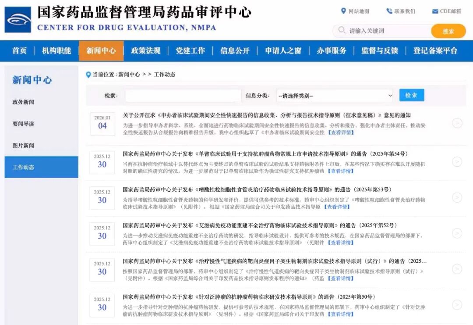Click 查看详情 for the 第52号 notice

pos(341,243)
